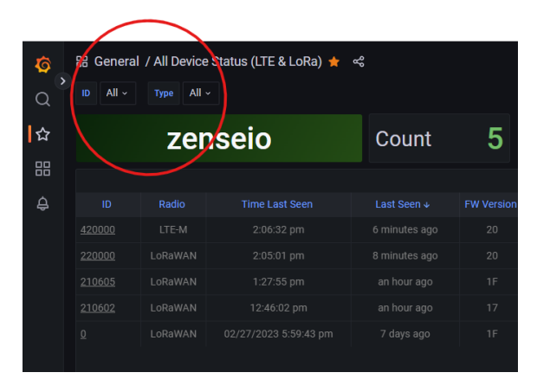Sort table by ID column header
This screenshot has width=537, height=379.
point(107,204)
